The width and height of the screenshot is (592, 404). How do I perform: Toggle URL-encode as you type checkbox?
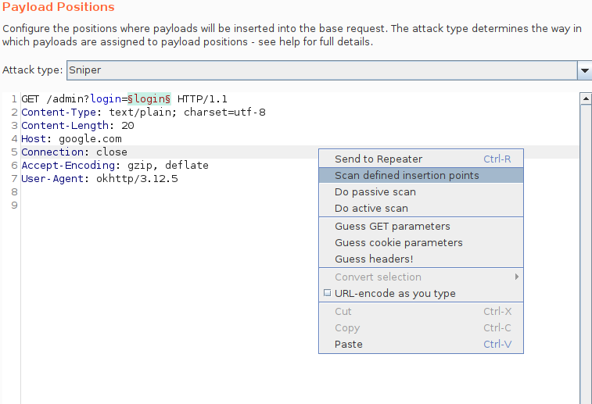tap(328, 293)
